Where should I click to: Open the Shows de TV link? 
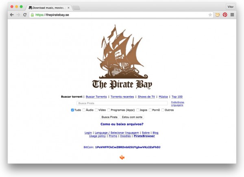pyautogui.click(x=146, y=97)
